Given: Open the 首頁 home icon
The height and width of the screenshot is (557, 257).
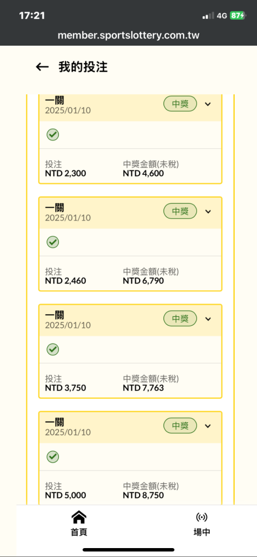Looking at the screenshot, I should point(79,517).
